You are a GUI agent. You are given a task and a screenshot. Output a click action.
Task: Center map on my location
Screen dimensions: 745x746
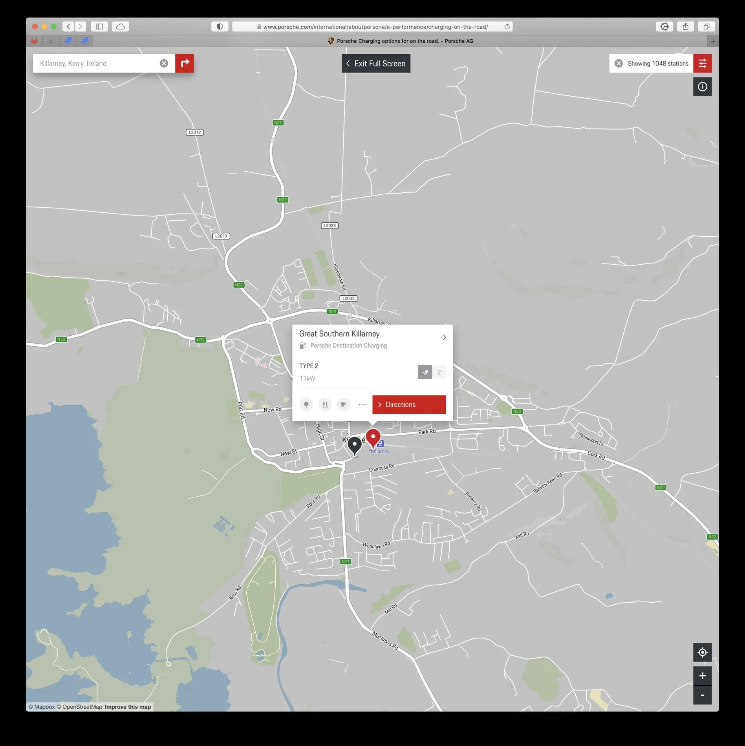tap(702, 652)
